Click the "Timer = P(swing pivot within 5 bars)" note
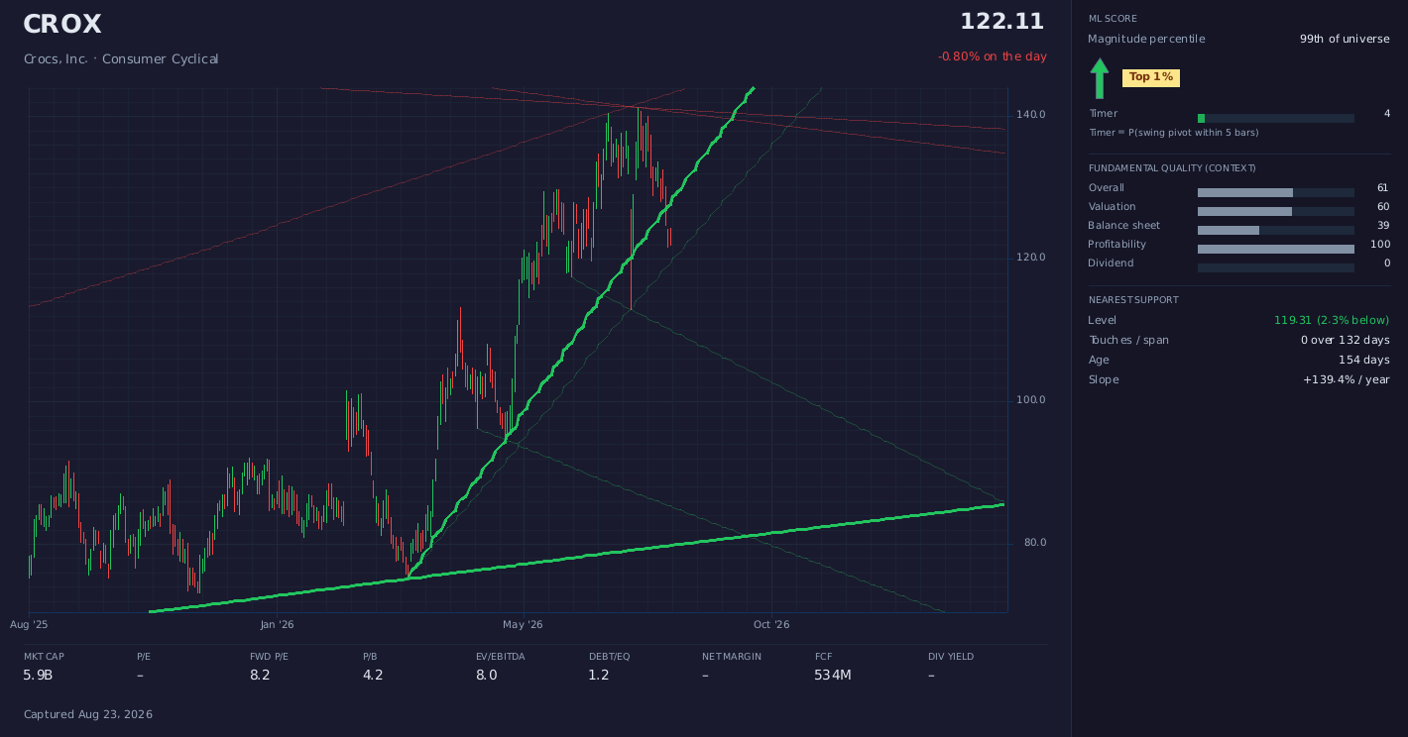 tap(1174, 133)
